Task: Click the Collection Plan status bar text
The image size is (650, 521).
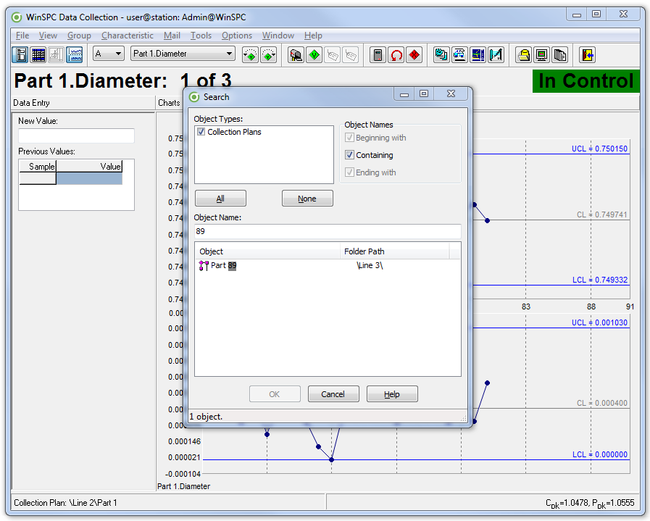Action: click(x=65, y=503)
